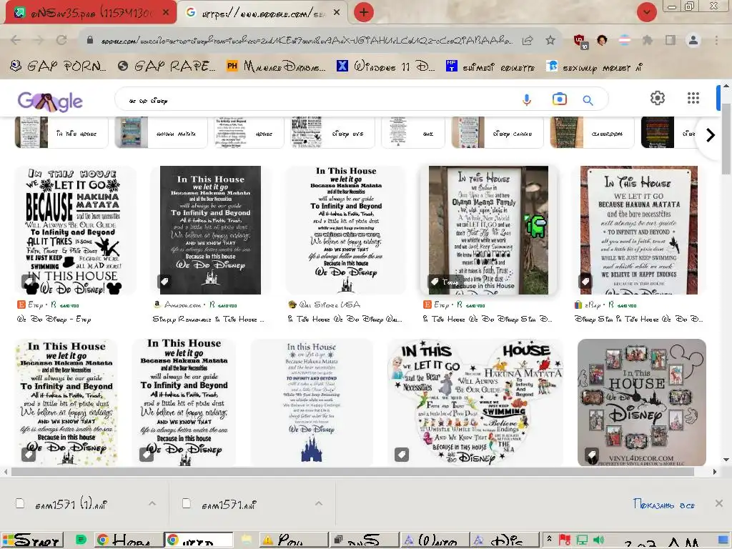The height and width of the screenshot is (549, 732).
Task: Click the product tag icon on the chalkboard image
Action: [164, 282]
